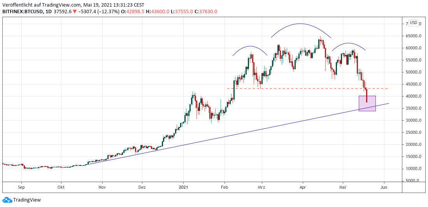
Task: Click the change value −5307.4 (−12.37%)
Action: pos(99,11)
